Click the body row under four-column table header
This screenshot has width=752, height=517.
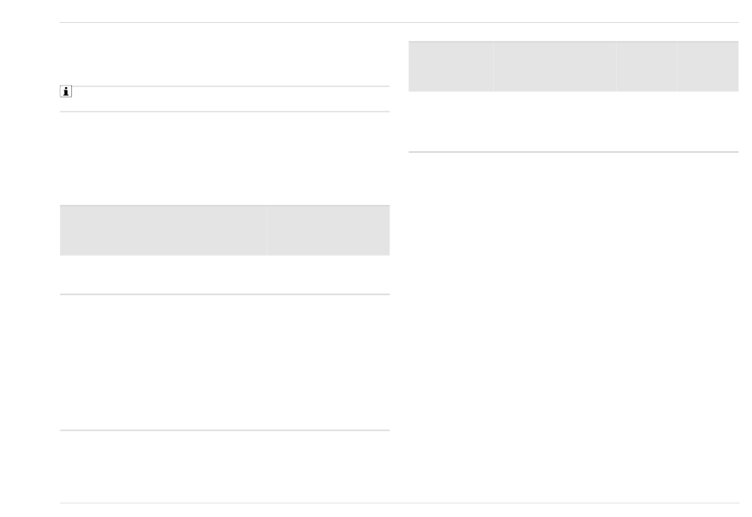pyautogui.click(x=574, y=121)
